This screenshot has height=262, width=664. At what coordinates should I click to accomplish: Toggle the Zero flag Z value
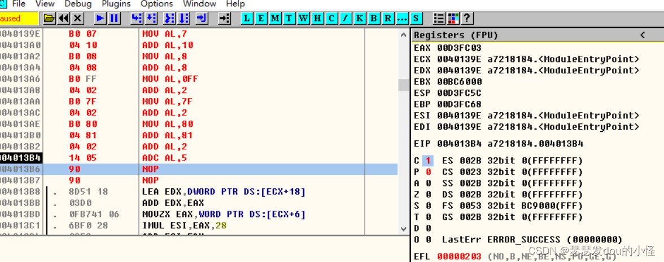428,195
